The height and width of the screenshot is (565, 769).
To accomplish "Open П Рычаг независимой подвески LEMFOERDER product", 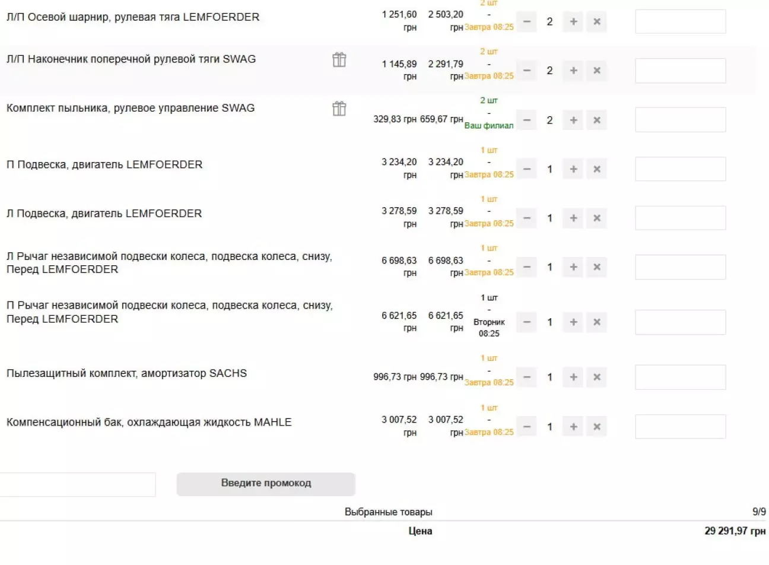I will point(169,312).
